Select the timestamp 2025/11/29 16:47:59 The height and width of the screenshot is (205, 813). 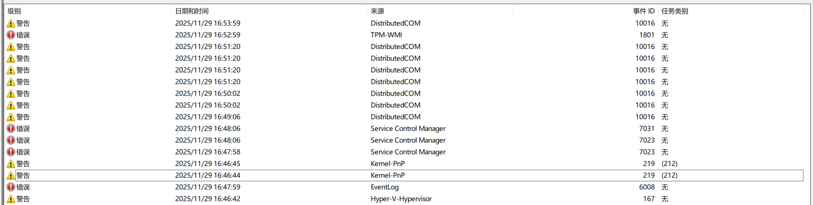coord(208,187)
